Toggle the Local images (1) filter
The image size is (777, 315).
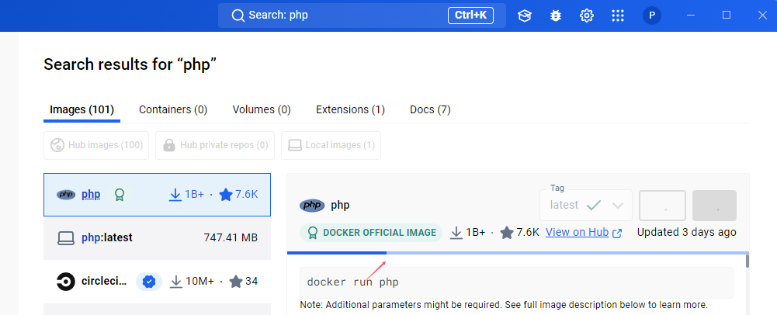pyautogui.click(x=331, y=145)
